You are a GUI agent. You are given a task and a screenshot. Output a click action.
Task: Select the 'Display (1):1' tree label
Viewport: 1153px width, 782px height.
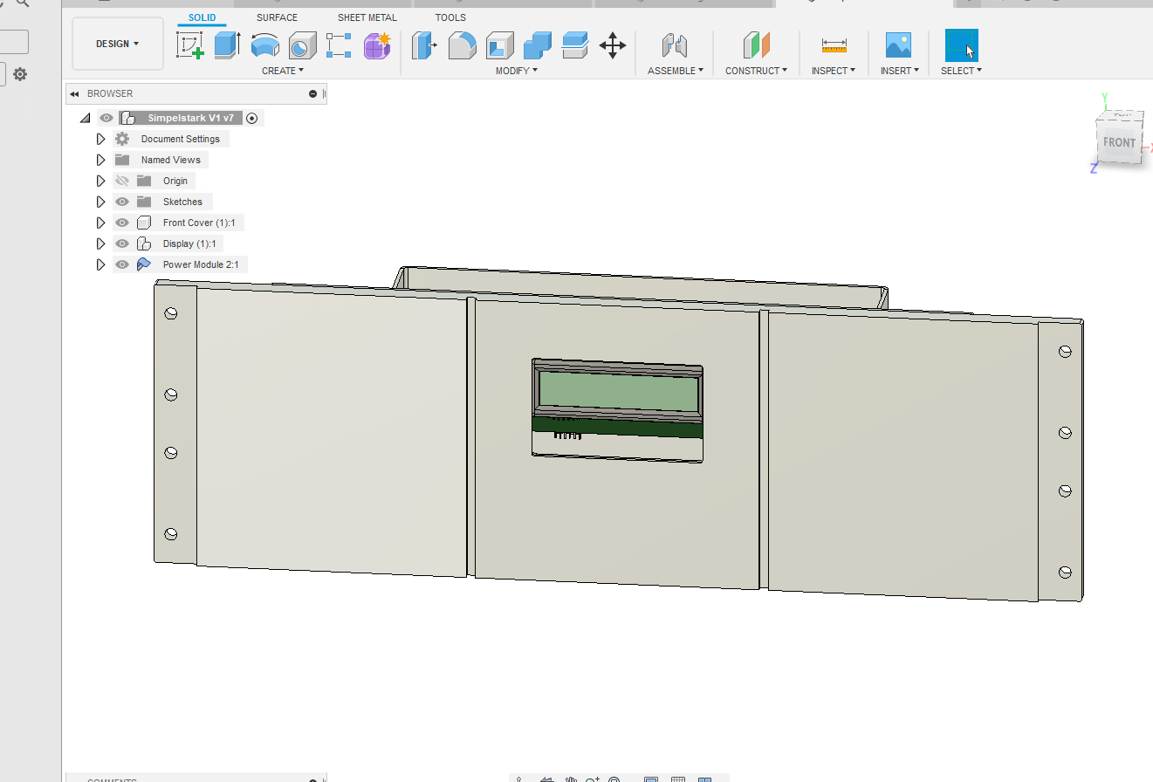coord(189,244)
